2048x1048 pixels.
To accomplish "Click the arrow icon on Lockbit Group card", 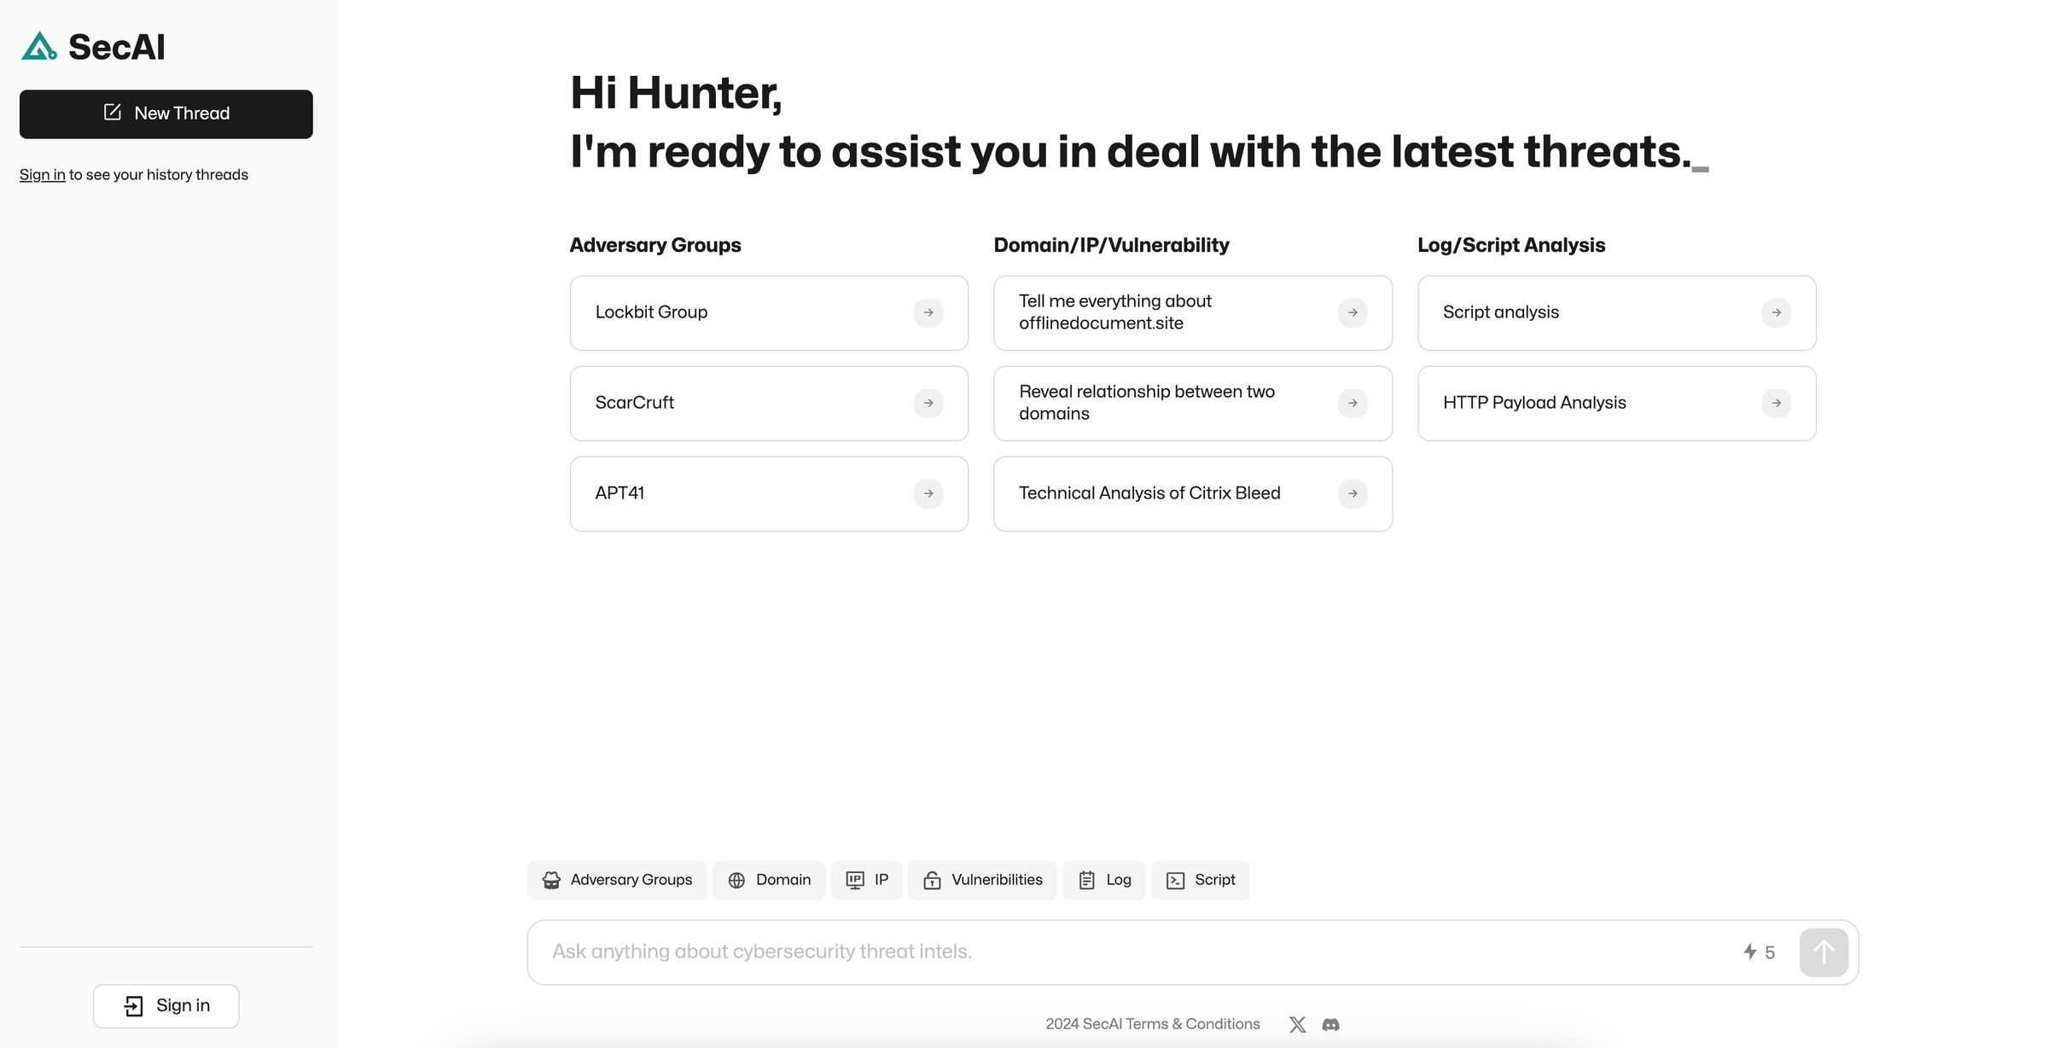I will coord(928,312).
